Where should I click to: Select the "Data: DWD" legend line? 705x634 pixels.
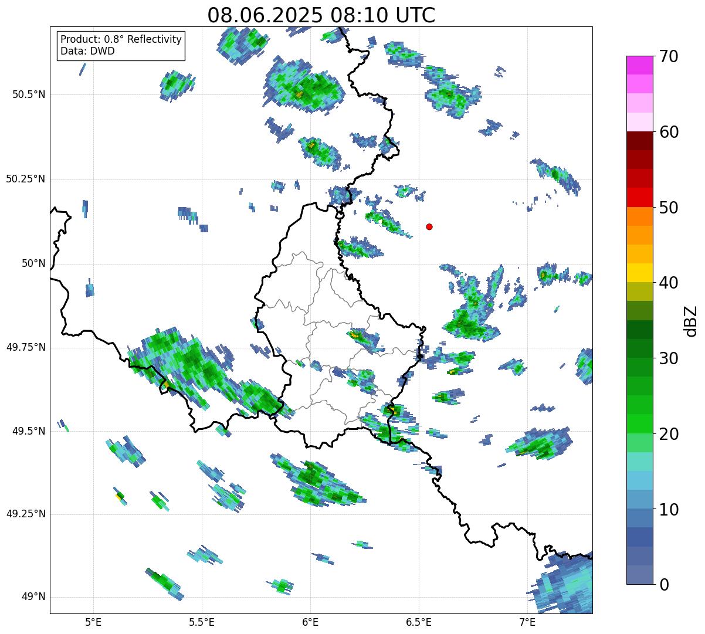(87, 51)
